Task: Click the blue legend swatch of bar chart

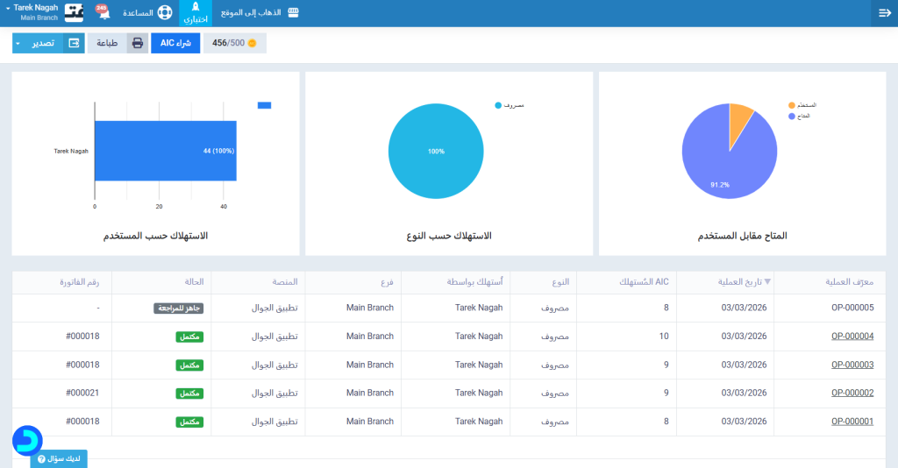Action: (264, 105)
